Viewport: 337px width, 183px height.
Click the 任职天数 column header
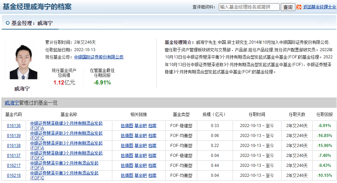297,114
